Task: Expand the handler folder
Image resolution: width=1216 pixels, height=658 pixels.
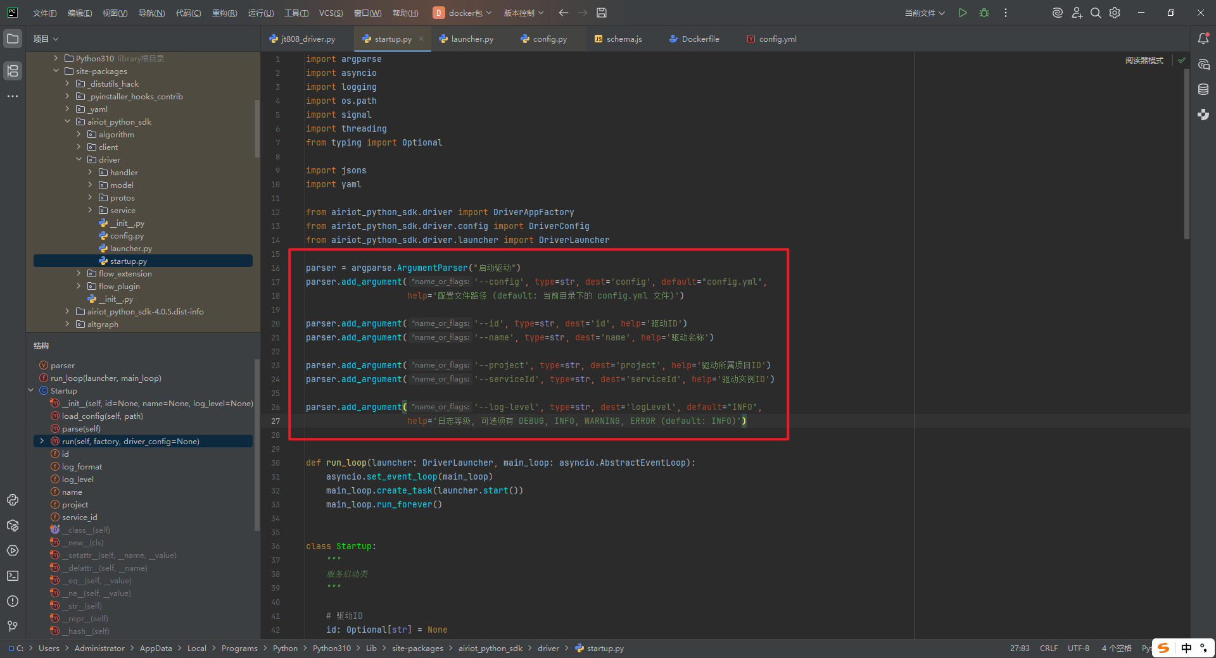Action: [x=90, y=172]
